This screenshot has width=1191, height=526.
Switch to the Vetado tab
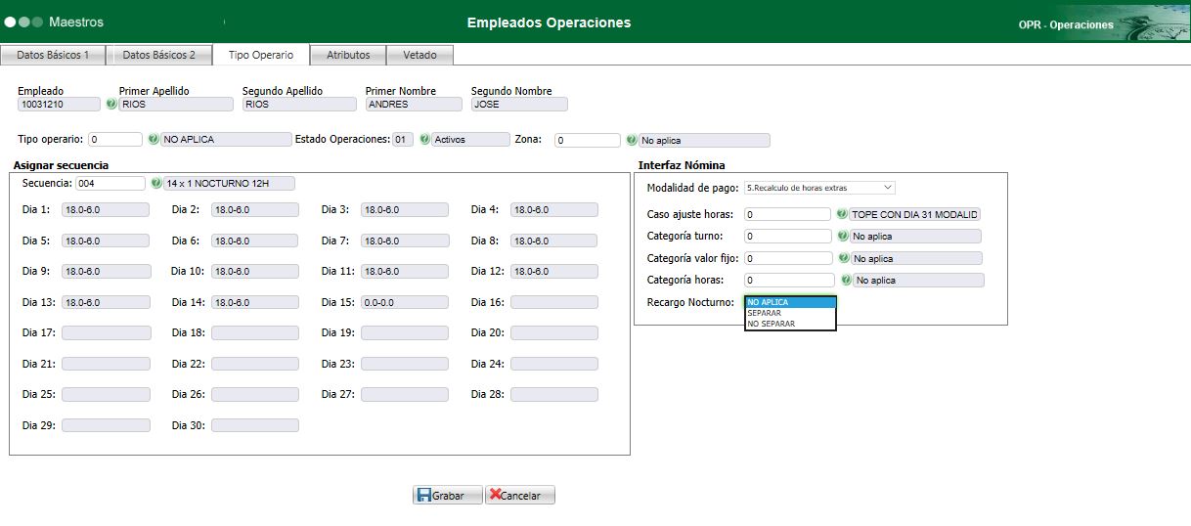419,55
